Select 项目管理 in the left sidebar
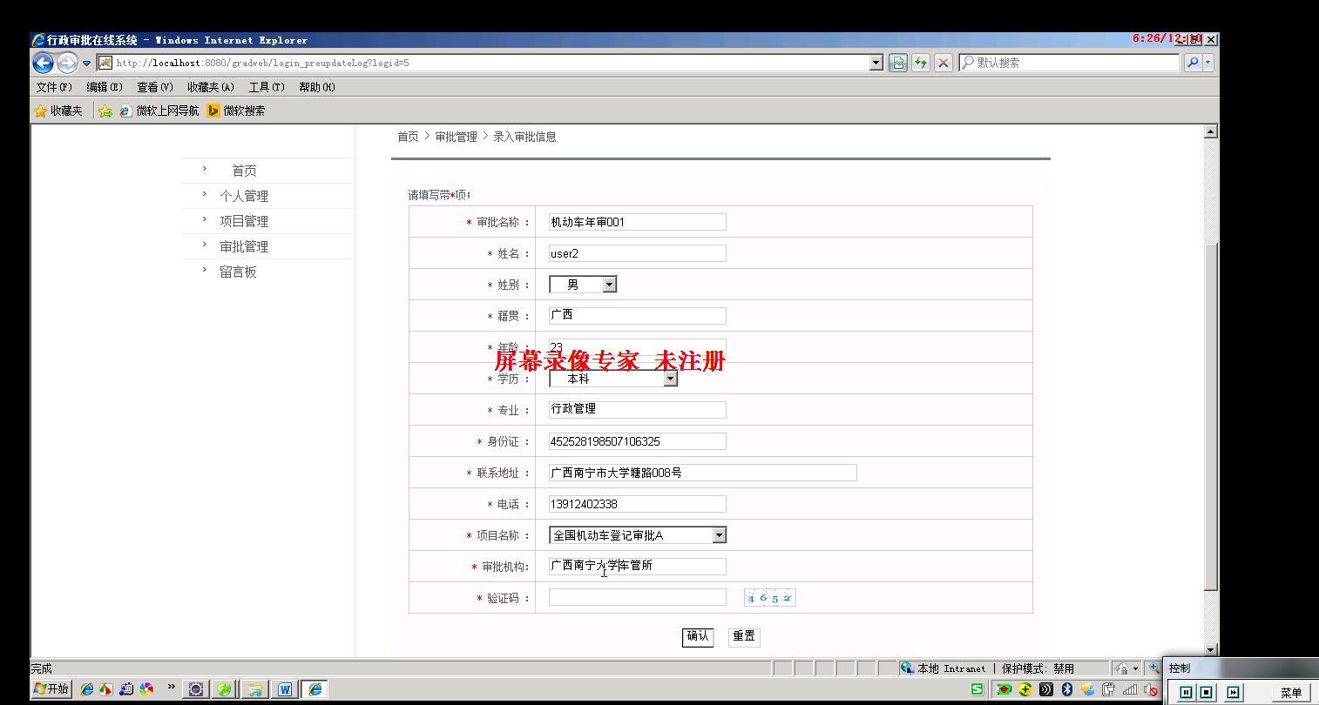This screenshot has height=705, width=1319. [244, 221]
